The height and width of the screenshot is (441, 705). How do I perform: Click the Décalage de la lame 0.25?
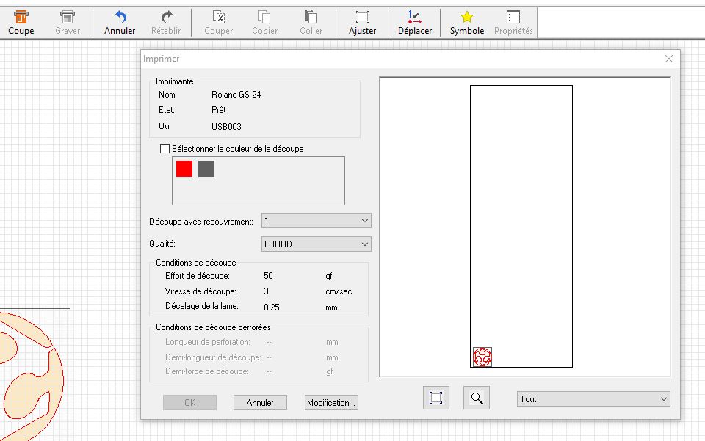272,307
